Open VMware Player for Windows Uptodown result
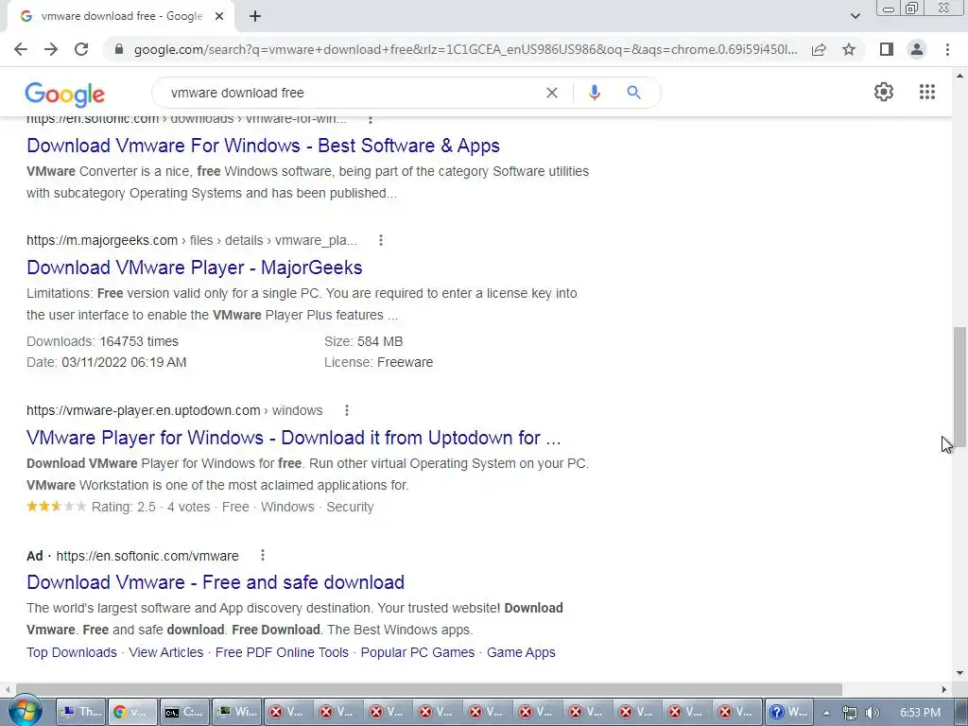This screenshot has width=968, height=726. (x=294, y=438)
